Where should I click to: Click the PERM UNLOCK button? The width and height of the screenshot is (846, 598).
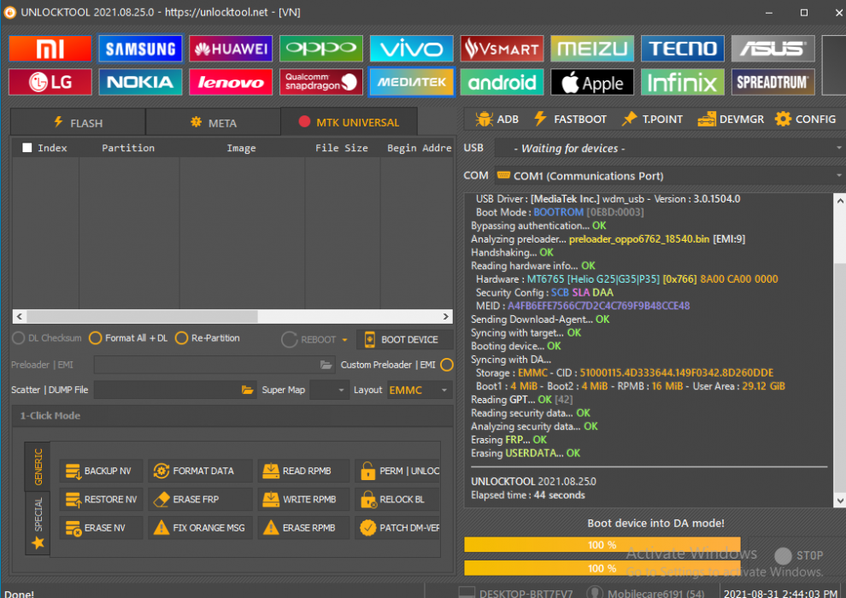tap(397, 471)
